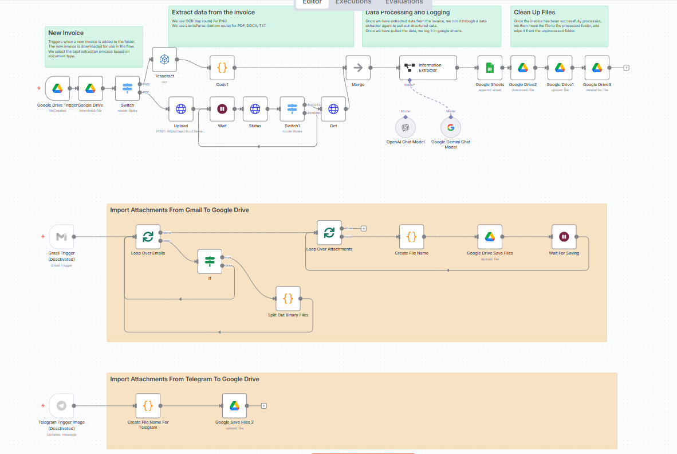Add node on Loop Over Attachments done output
Image resolution: width=677 pixels, height=454 pixels.
click(x=364, y=228)
